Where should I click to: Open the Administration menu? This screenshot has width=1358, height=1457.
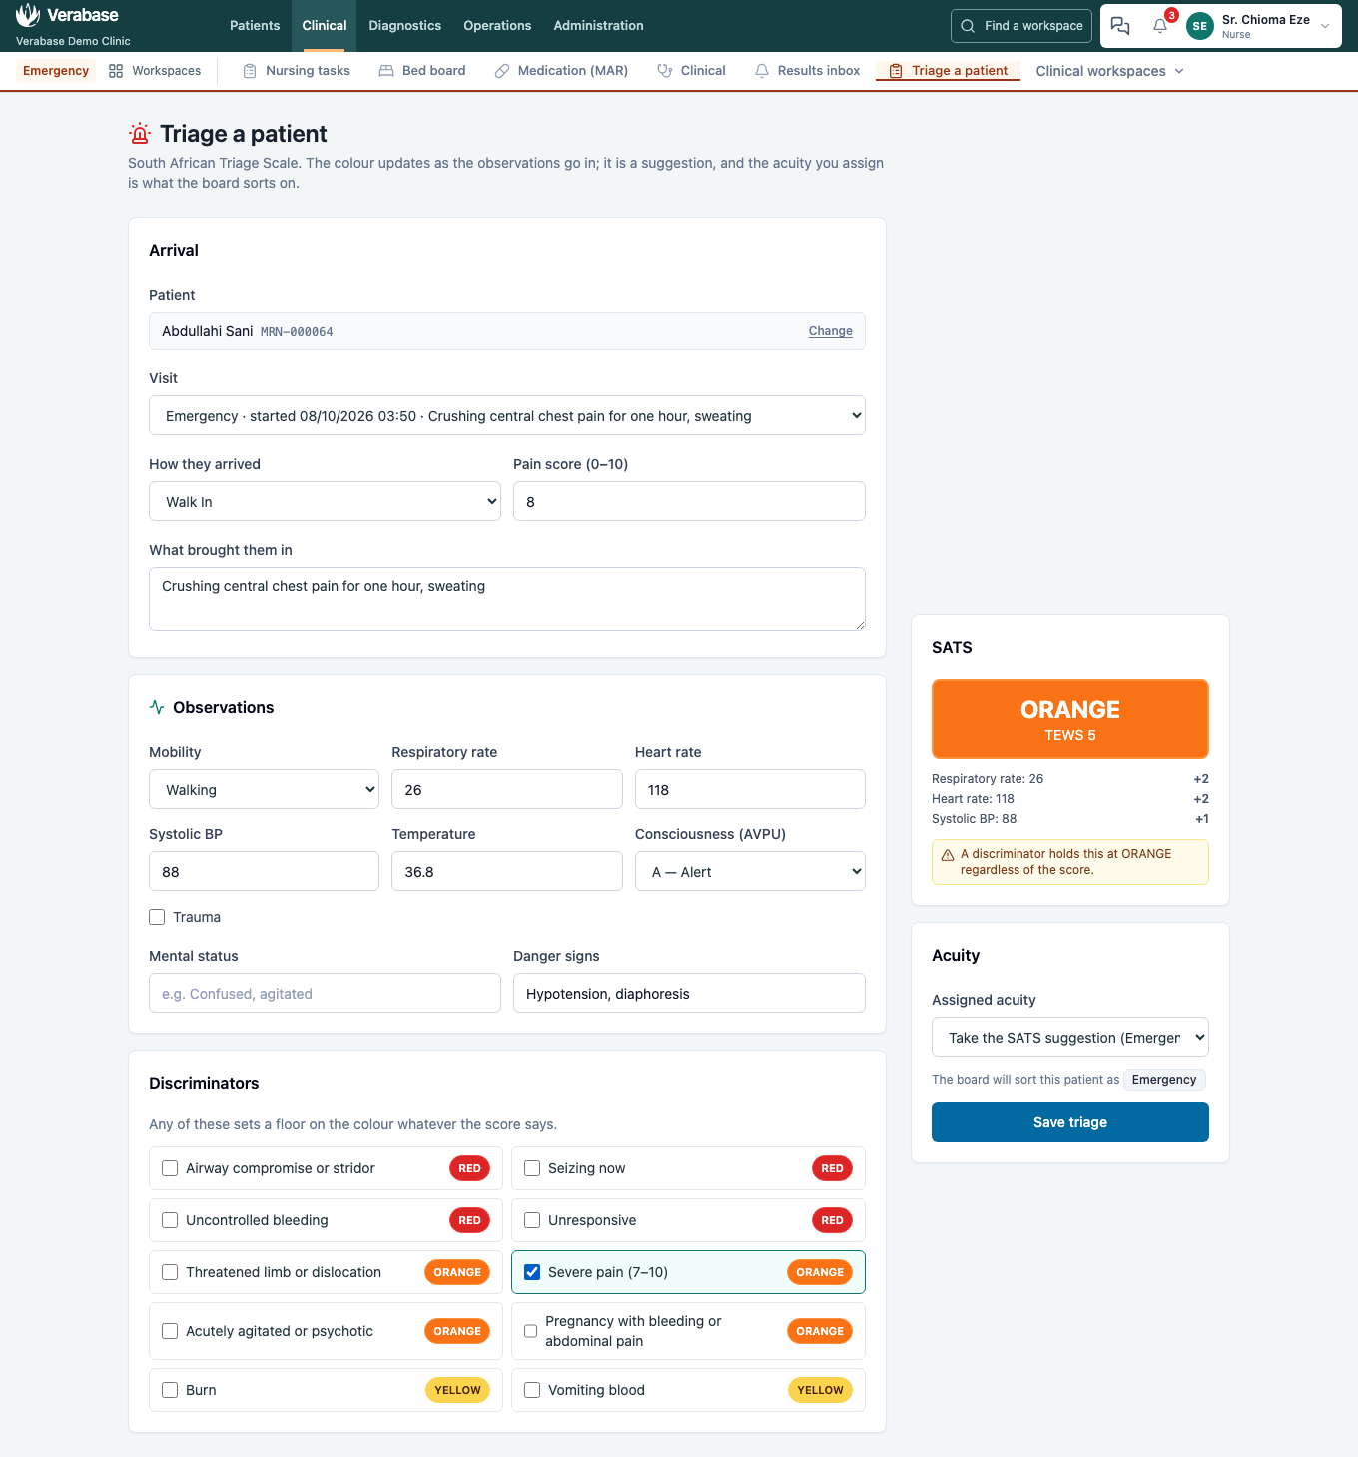point(599,26)
